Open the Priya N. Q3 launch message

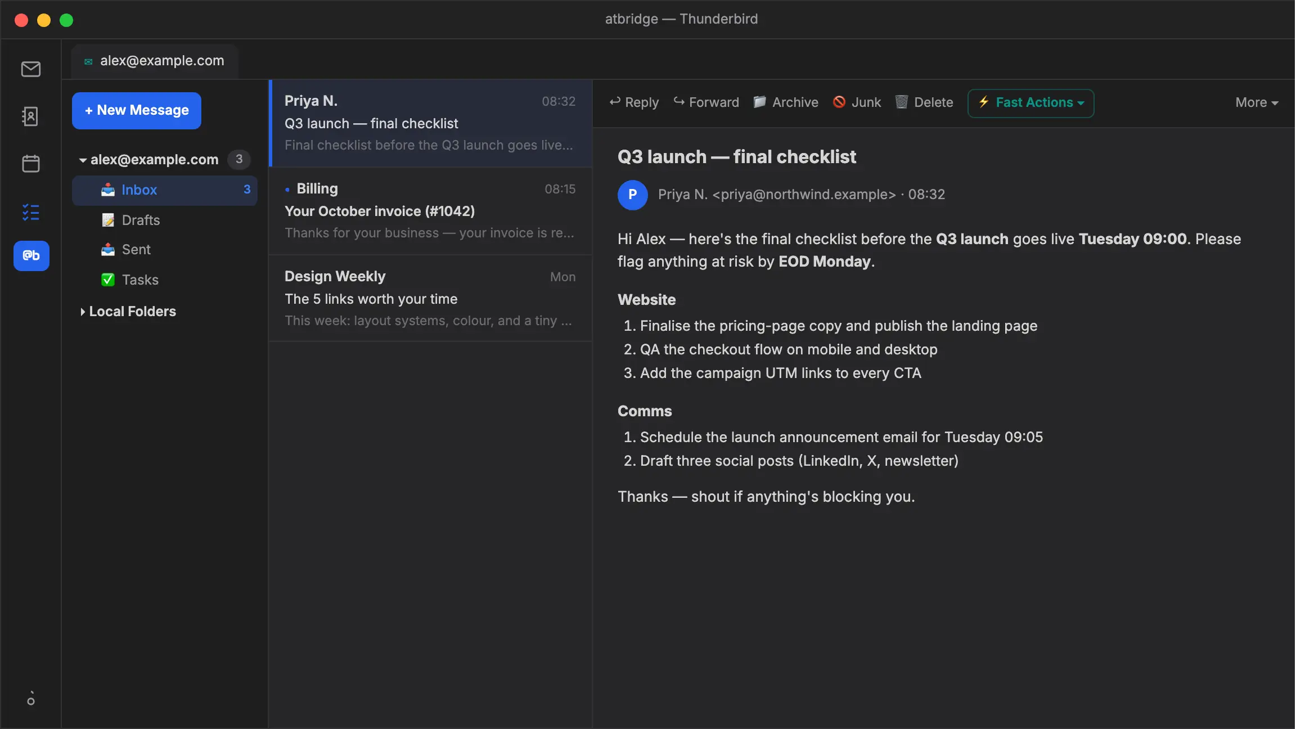(x=431, y=123)
